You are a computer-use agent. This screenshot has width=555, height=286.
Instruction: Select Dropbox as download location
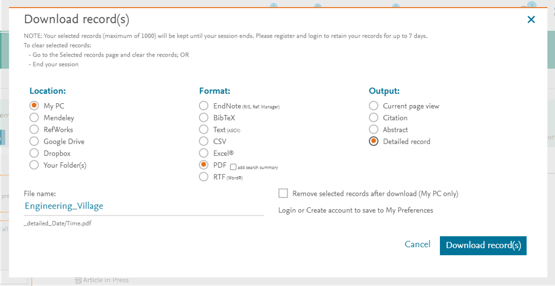[34, 153]
